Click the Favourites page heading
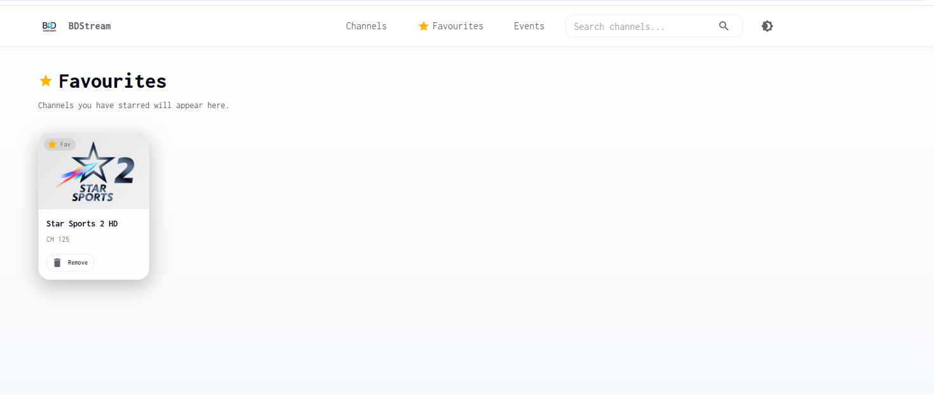The height and width of the screenshot is (395, 934). [113, 81]
